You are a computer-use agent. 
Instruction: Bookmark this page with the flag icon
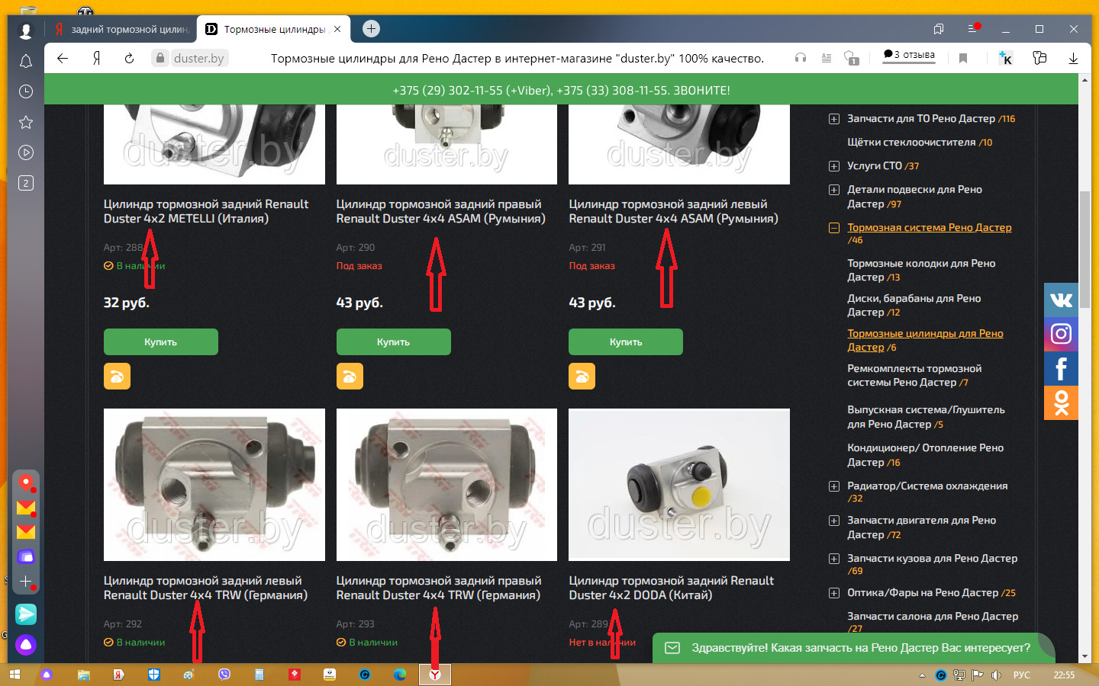(x=963, y=58)
